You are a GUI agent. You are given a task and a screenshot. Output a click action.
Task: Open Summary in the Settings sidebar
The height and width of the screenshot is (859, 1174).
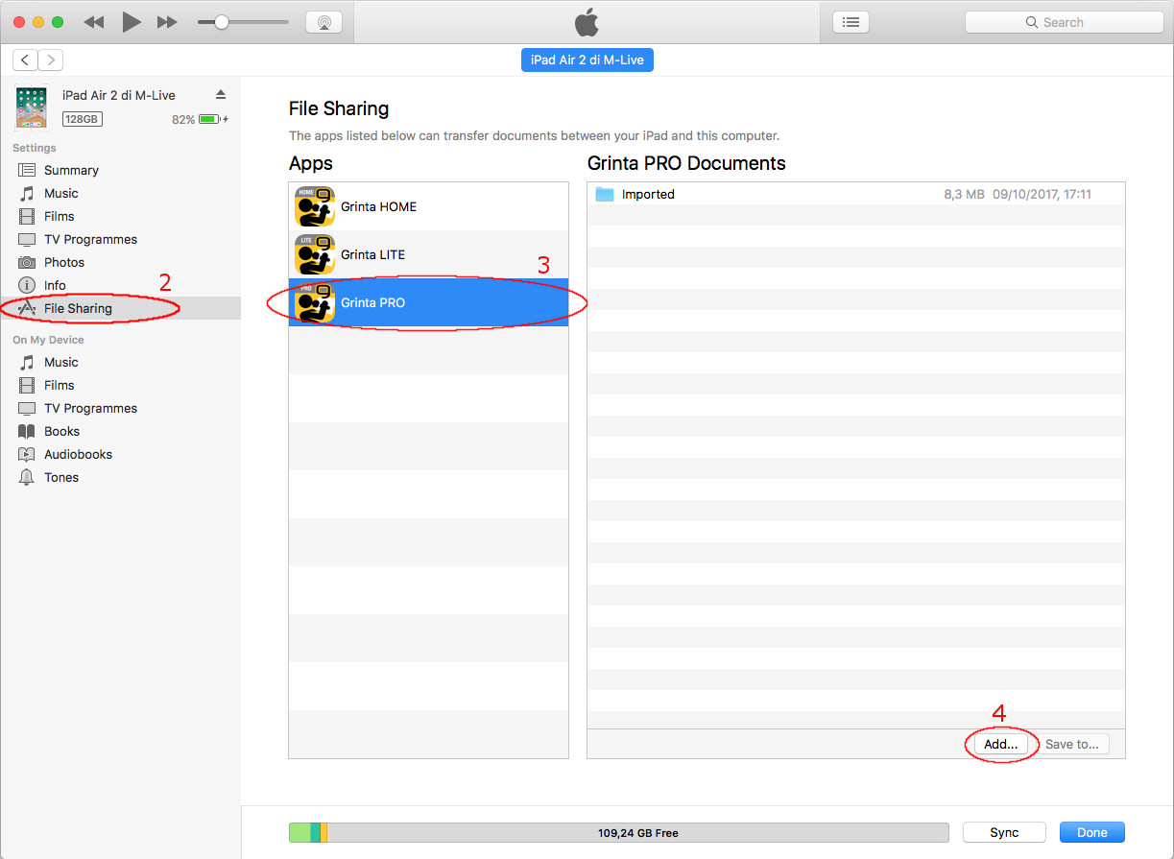tap(71, 170)
